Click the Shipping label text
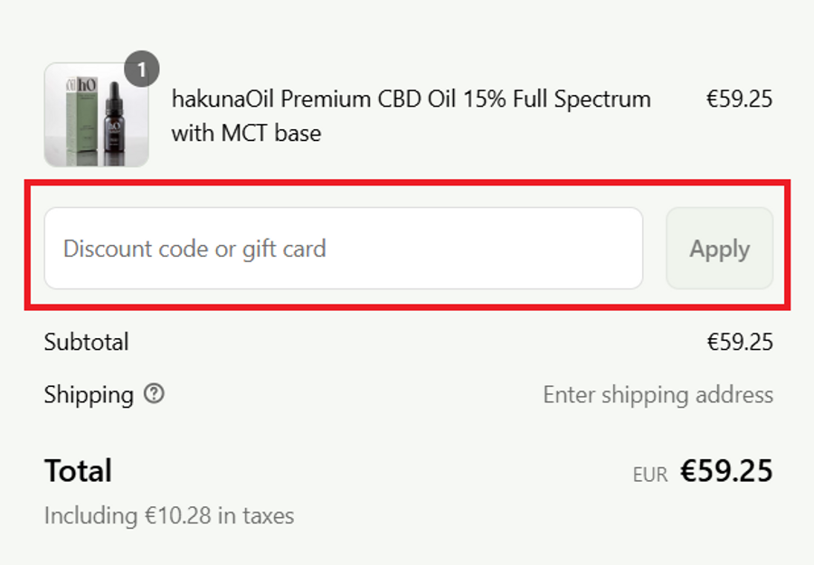814x565 pixels. pyautogui.click(x=89, y=395)
